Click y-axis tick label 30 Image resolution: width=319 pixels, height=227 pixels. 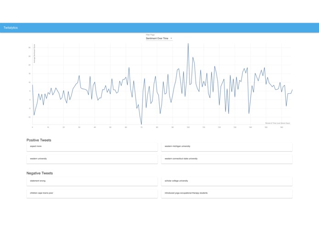click(x=29, y=48)
